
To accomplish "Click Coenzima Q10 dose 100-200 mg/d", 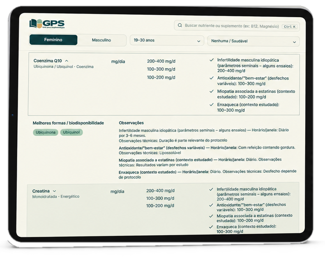I will (161, 78).
